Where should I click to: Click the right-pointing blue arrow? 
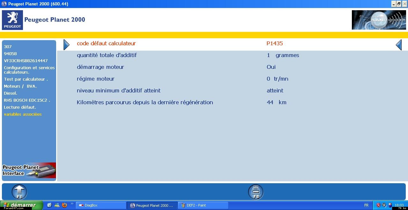(x=66, y=45)
